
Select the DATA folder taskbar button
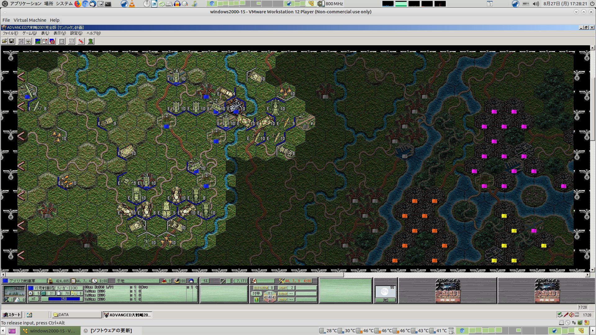click(77, 315)
